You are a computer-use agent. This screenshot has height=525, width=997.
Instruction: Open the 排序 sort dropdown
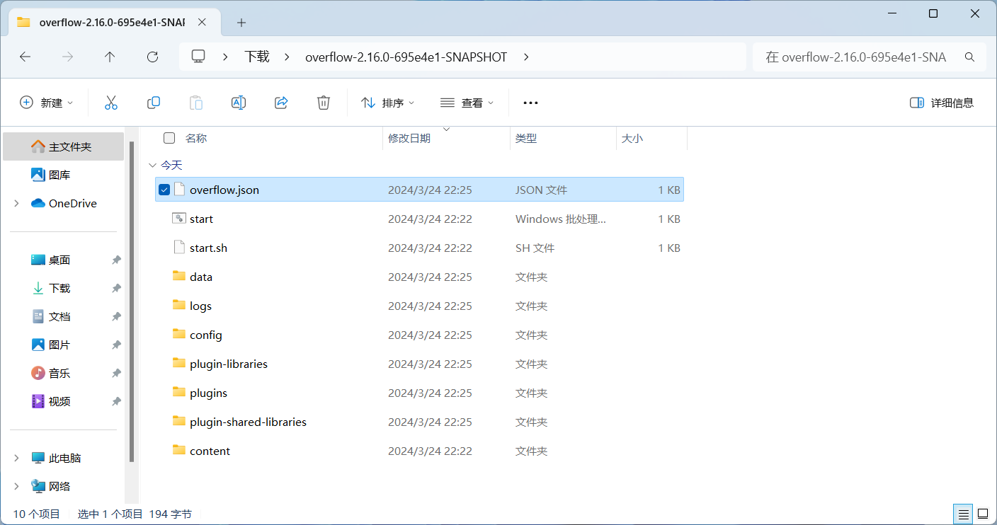click(x=387, y=103)
